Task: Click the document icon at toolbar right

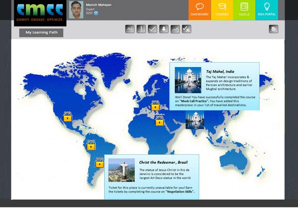Action: (x=274, y=29)
